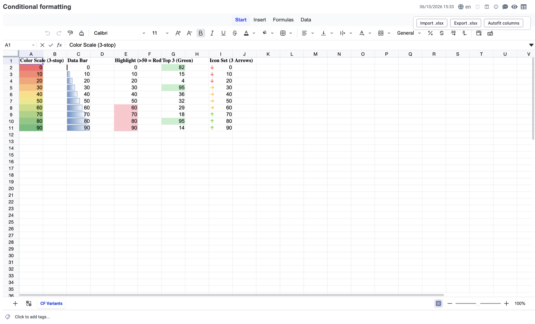
Task: Toggle the grid view icon in status bar
Action: pos(438,303)
